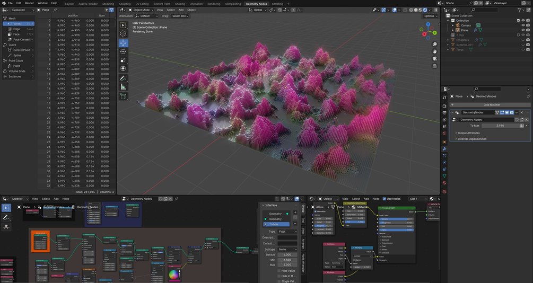
Task: Hide the Plane using its eye icon
Action: [x=523, y=30]
